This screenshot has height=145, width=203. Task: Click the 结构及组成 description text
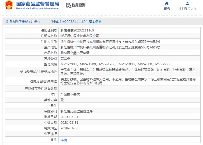tap(128, 72)
